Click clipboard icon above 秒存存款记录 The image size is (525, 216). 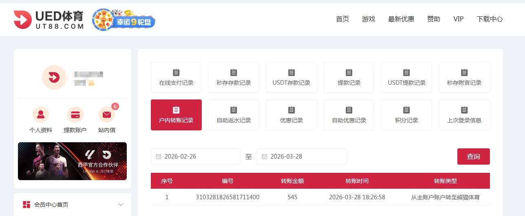point(234,72)
